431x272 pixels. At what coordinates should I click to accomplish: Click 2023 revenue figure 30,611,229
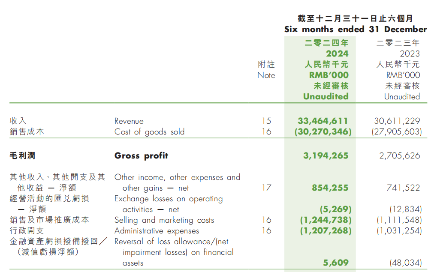[397, 121]
